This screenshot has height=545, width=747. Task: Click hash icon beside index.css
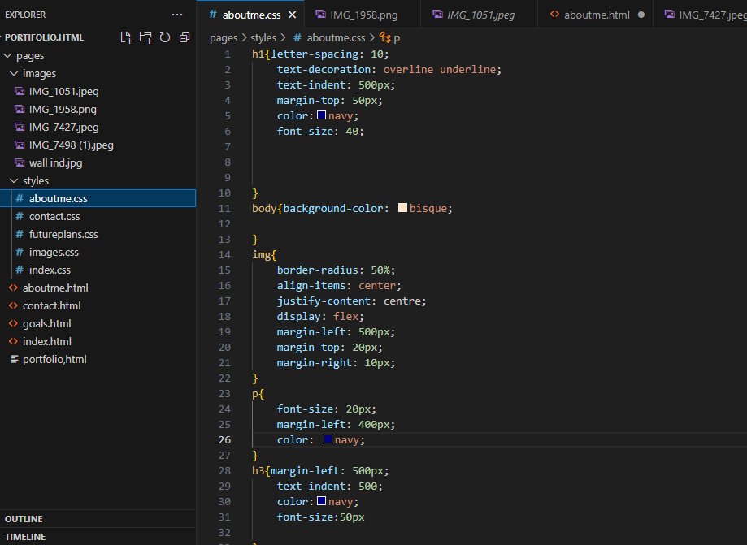click(x=20, y=270)
